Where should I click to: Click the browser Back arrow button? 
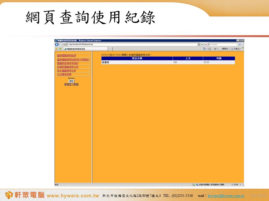(x=57, y=44)
